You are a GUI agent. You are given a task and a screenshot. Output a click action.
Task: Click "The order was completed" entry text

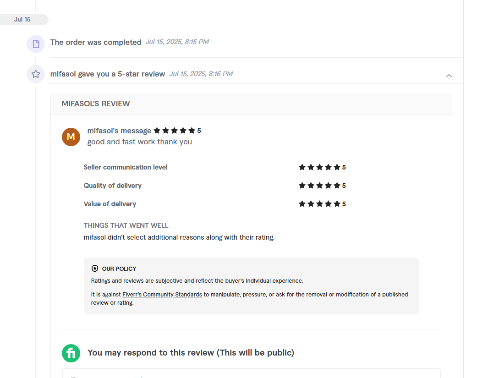coord(96,42)
